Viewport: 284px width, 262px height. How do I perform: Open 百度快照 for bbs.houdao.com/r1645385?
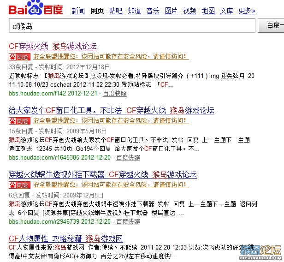coord(128,158)
